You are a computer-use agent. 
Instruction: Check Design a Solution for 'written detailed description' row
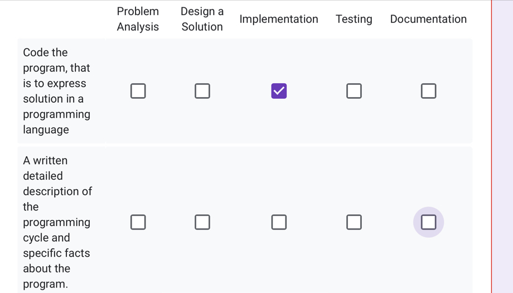pyautogui.click(x=202, y=222)
